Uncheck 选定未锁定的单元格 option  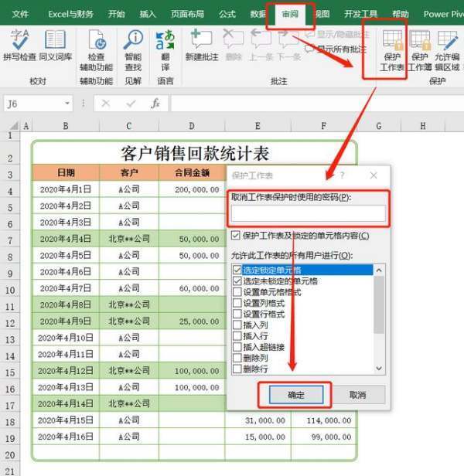point(237,281)
